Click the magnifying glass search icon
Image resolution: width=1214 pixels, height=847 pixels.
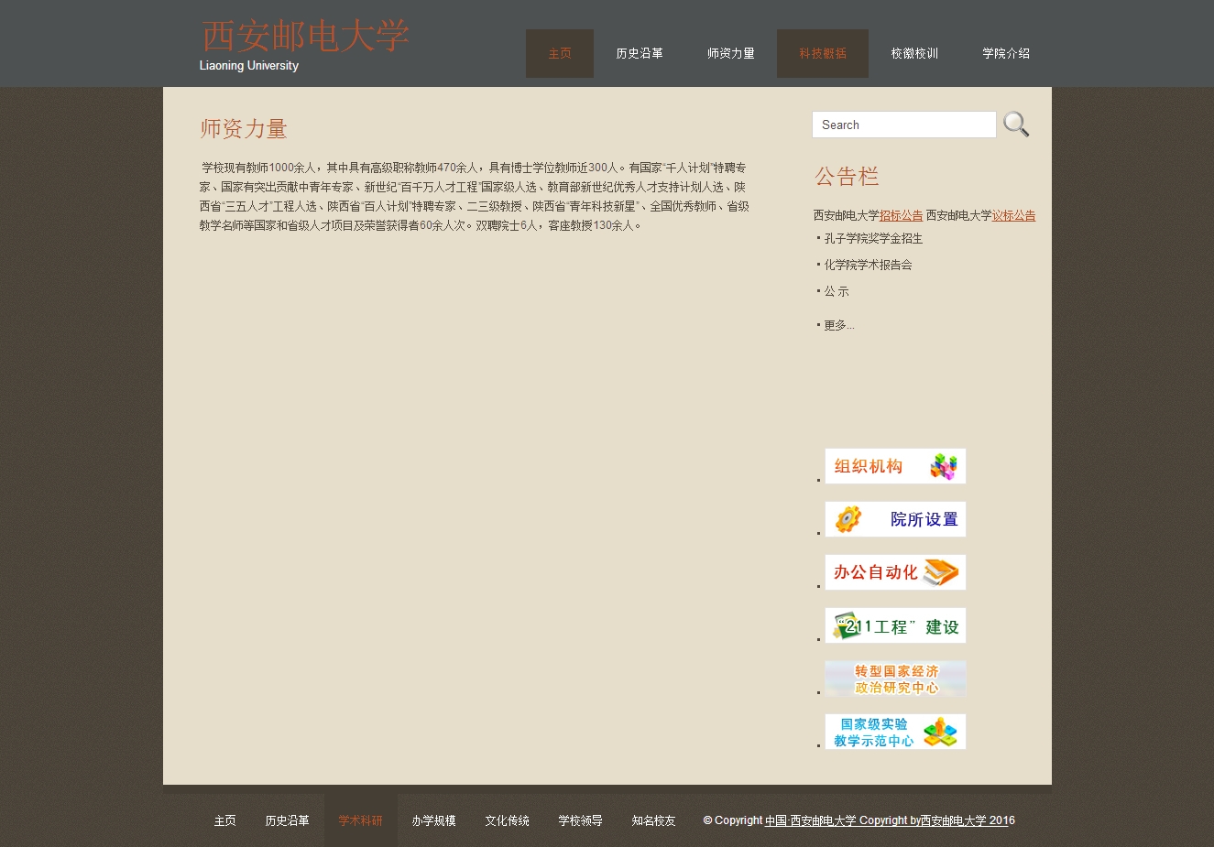[1015, 124]
